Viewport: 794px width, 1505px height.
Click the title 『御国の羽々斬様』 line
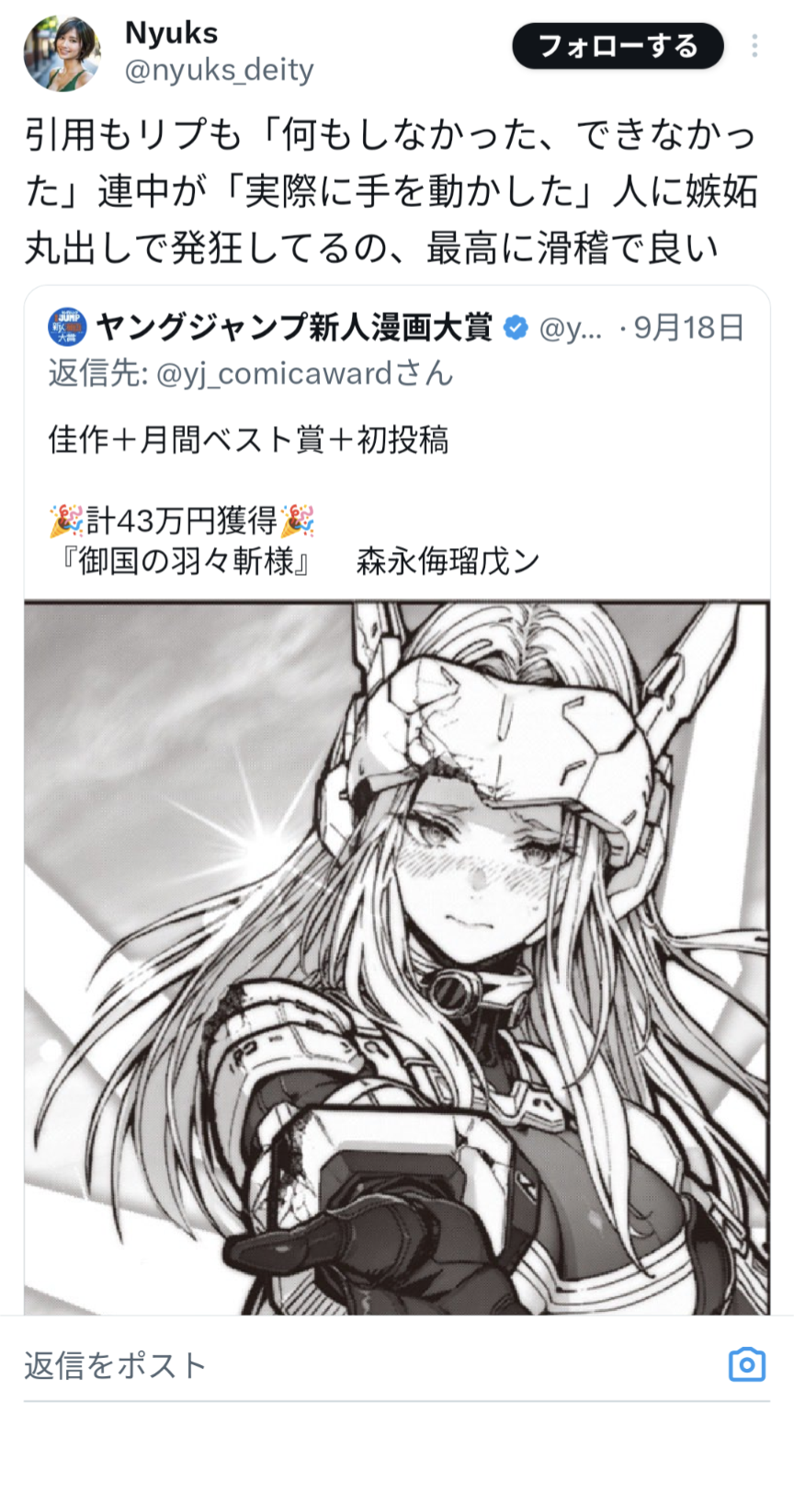[182, 561]
